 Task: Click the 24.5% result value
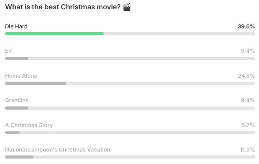coord(246,76)
